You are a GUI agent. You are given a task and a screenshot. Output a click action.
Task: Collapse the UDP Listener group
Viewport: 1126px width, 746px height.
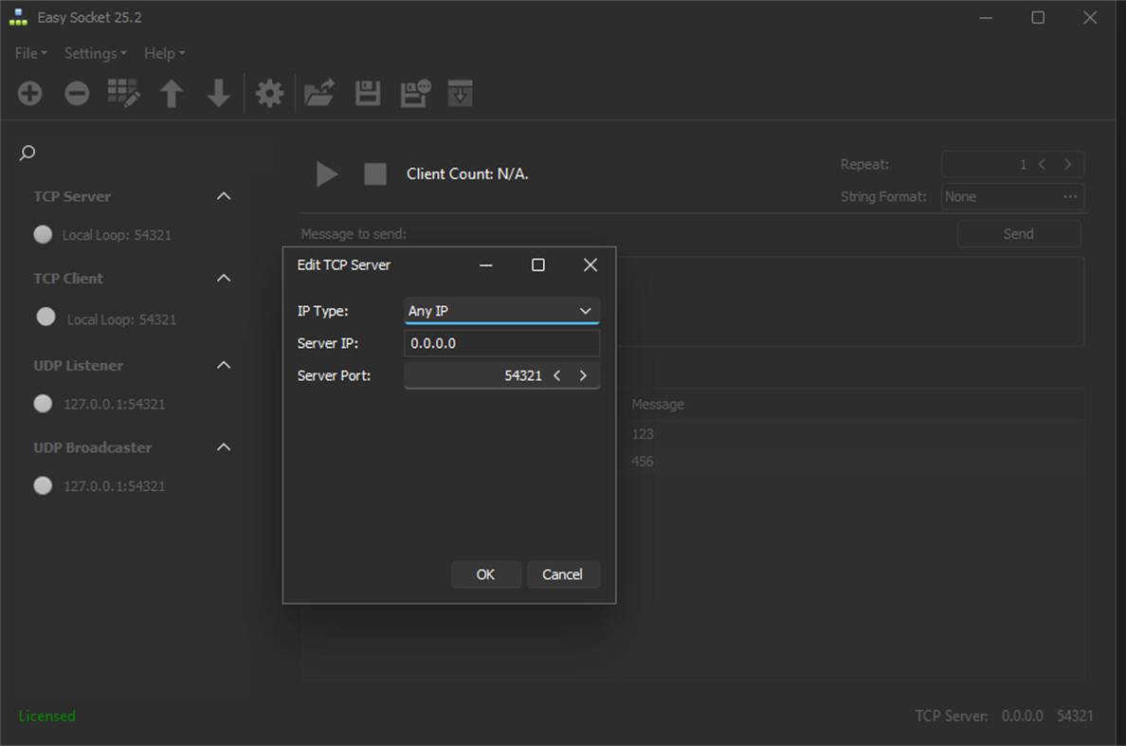pos(224,365)
